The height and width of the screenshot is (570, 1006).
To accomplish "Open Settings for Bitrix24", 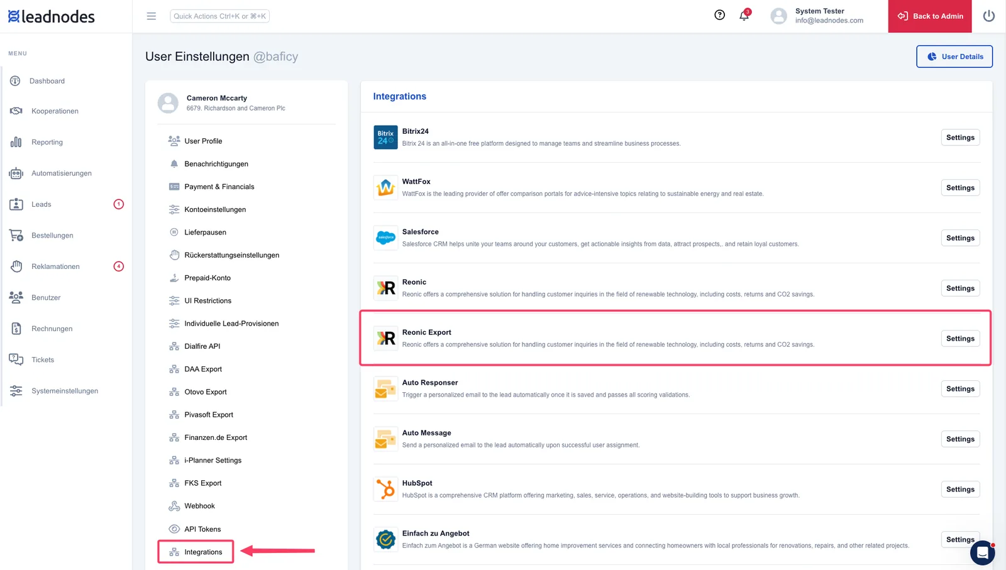I will click(x=960, y=137).
